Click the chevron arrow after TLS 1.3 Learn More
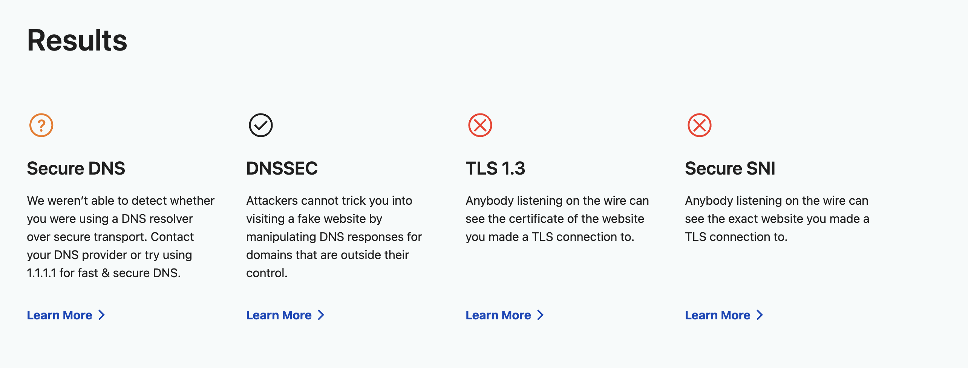This screenshot has width=968, height=368. click(540, 315)
